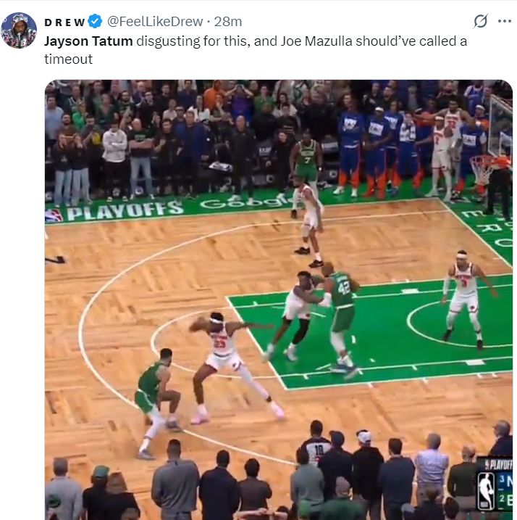Open the three-dot more options menu
The width and height of the screenshot is (517, 520).
(x=505, y=21)
